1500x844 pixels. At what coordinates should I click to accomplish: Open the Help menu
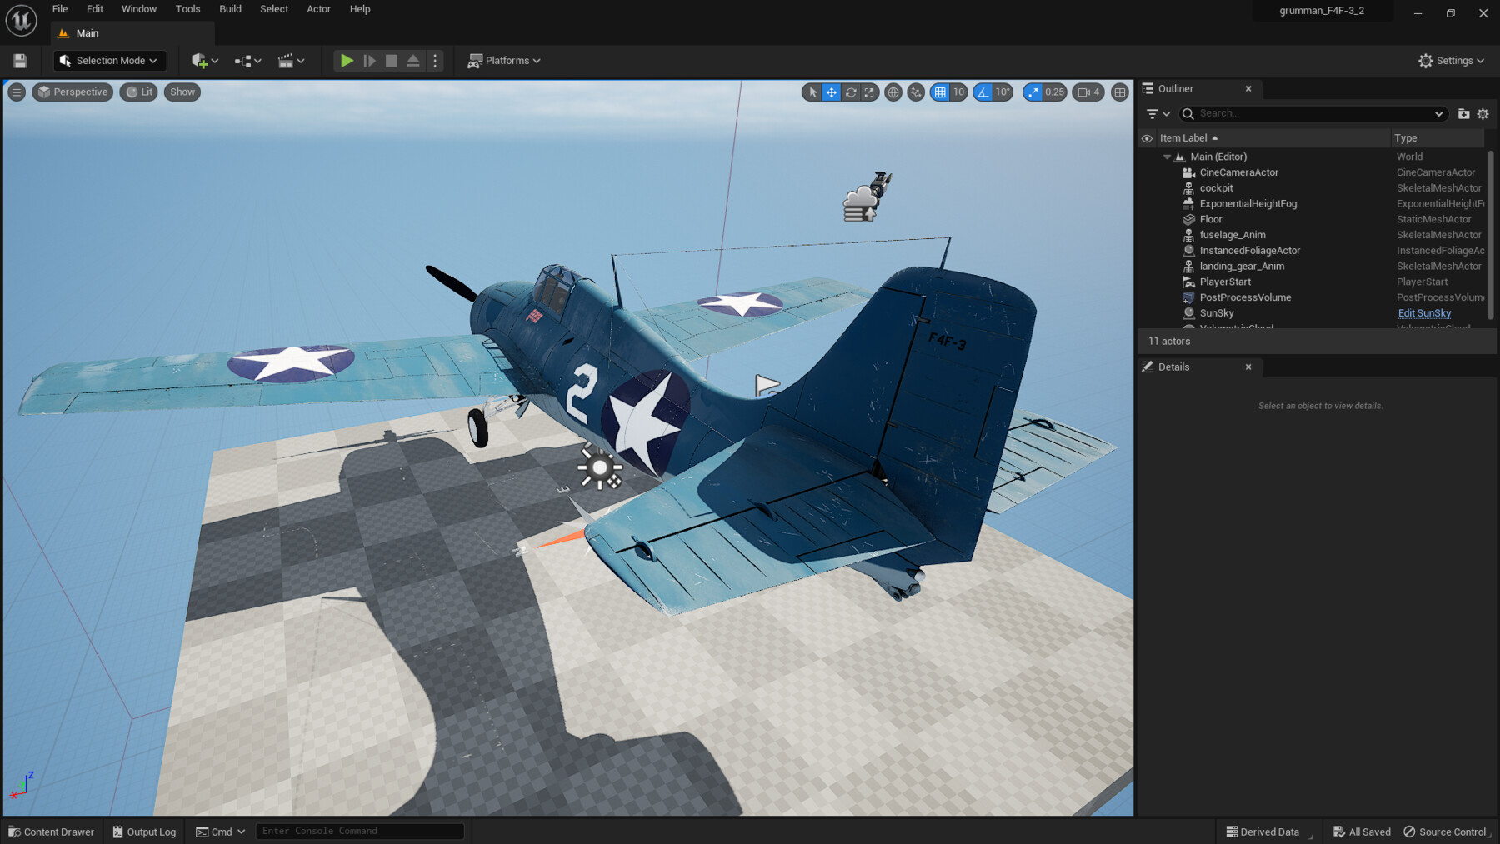[360, 9]
